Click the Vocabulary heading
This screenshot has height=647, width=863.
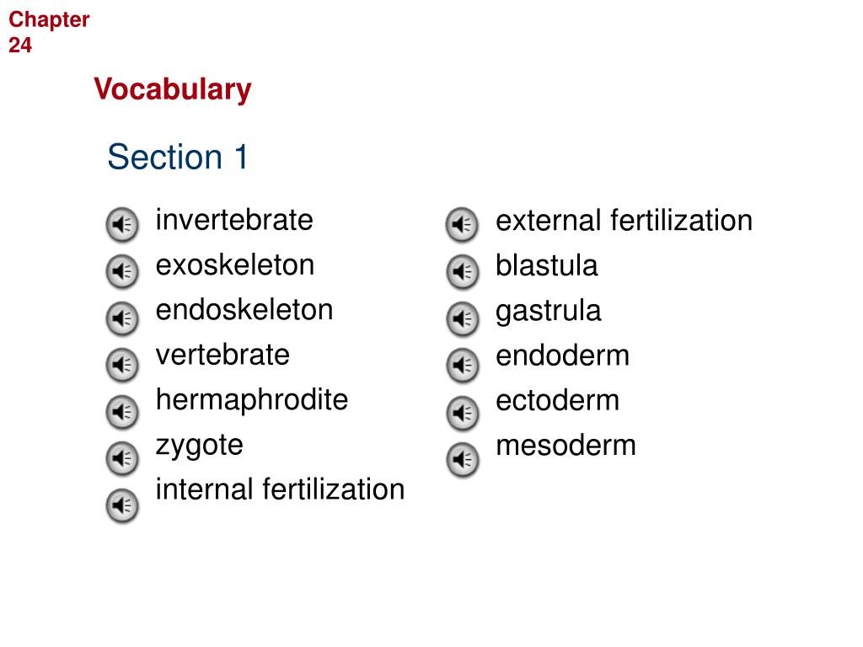[x=172, y=89]
